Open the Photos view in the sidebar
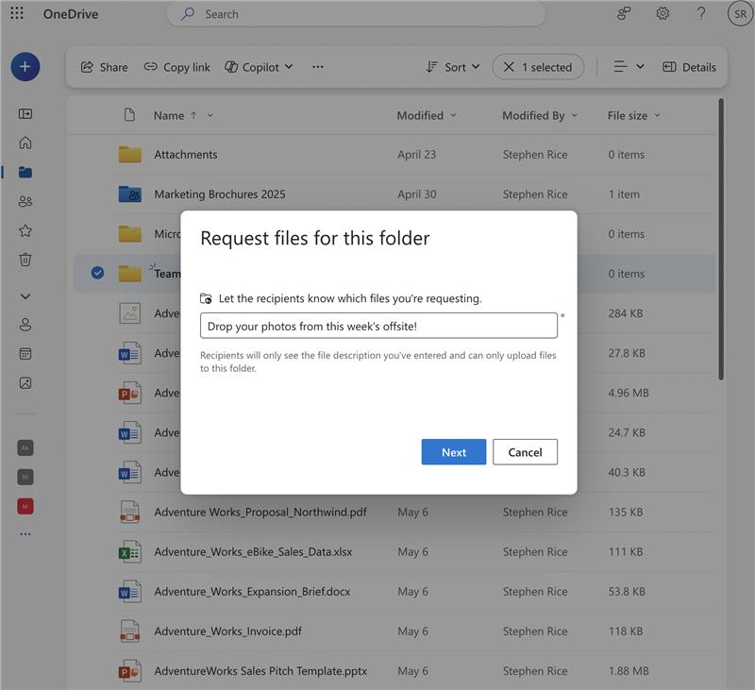This screenshot has width=755, height=690. tap(25, 382)
